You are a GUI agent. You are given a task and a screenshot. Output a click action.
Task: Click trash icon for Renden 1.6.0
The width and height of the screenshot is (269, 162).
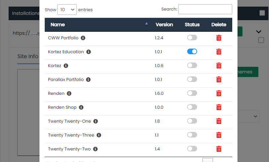tap(219, 93)
